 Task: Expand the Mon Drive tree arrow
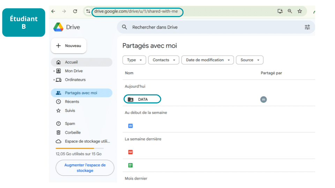[54, 71]
